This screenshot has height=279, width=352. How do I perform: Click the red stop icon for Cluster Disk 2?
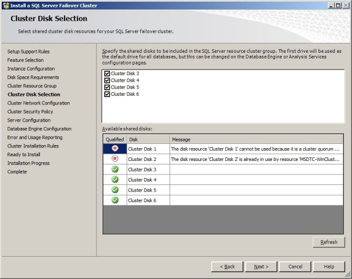click(x=114, y=159)
